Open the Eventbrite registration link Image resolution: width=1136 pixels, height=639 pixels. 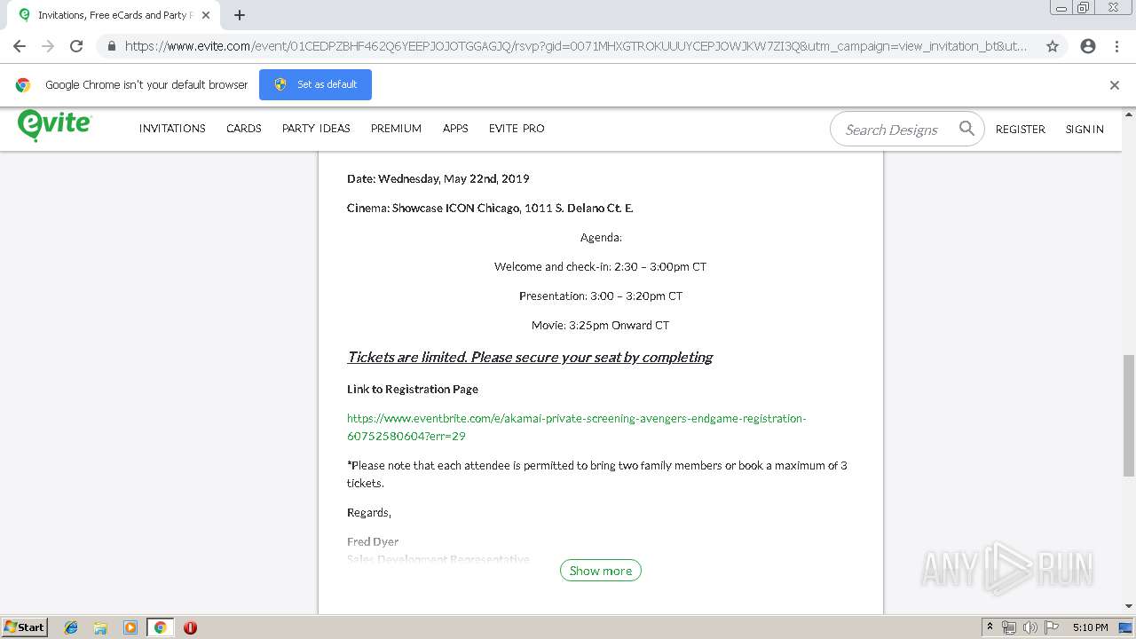576,427
